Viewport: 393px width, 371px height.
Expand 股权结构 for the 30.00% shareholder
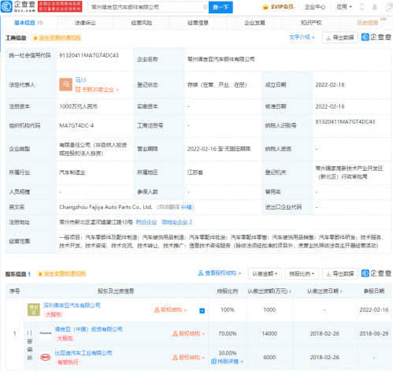[188, 358]
